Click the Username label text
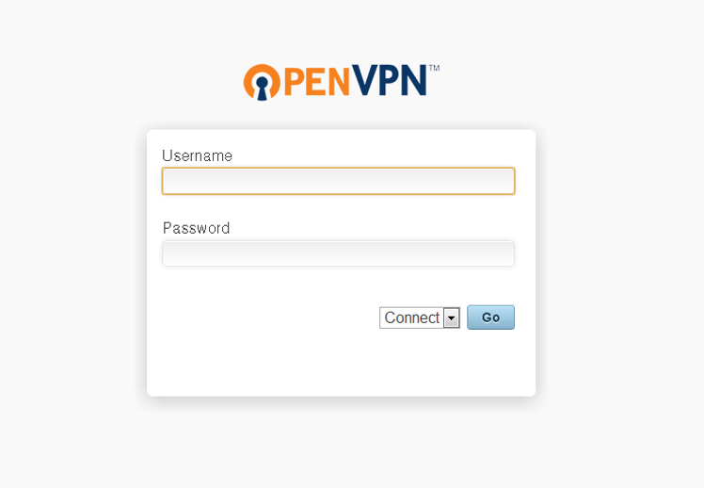 pyautogui.click(x=197, y=155)
